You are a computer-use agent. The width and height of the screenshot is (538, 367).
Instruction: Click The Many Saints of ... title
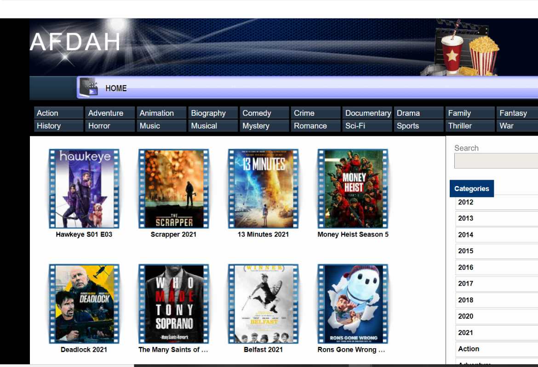pyautogui.click(x=173, y=350)
